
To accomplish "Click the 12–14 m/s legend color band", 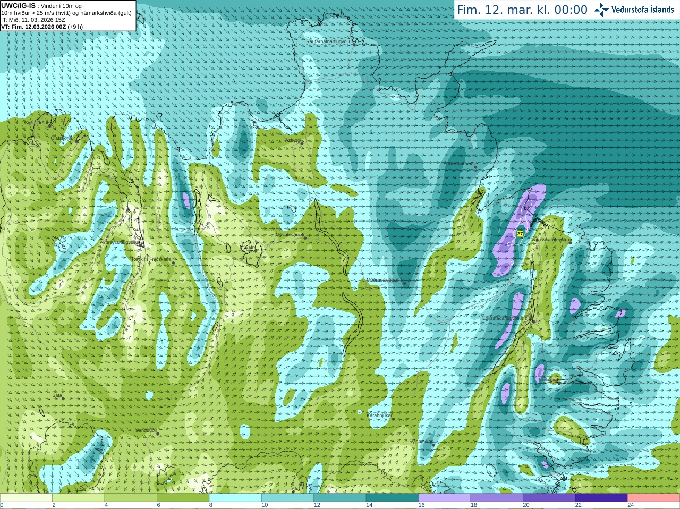I will click(340, 498).
